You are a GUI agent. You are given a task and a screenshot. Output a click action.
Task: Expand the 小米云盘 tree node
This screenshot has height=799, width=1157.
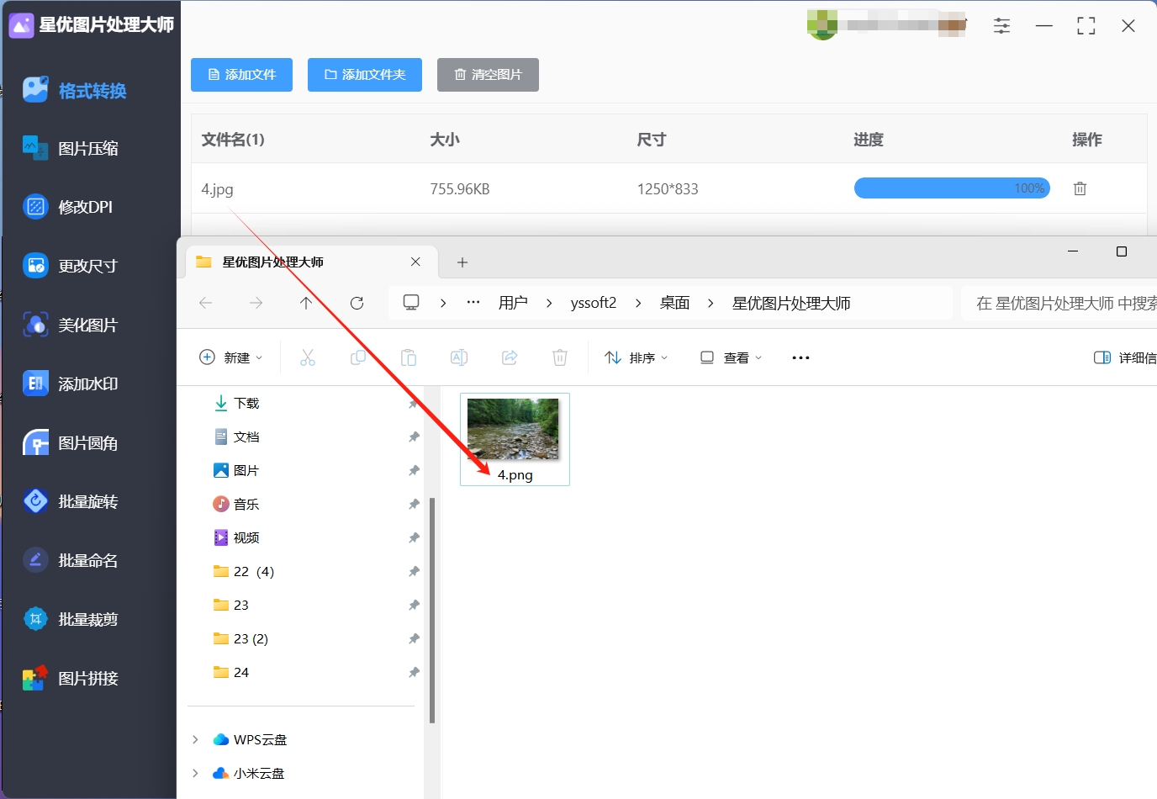point(195,773)
